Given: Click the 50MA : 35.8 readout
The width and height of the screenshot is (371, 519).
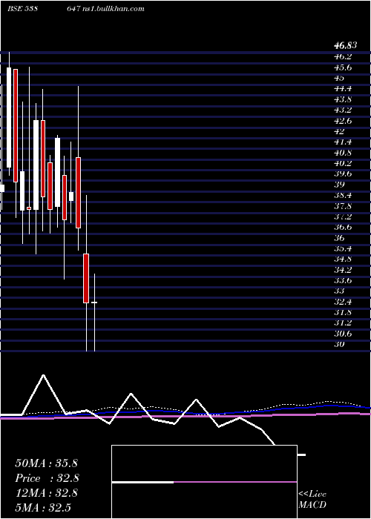Looking at the screenshot, I should (x=46, y=463).
